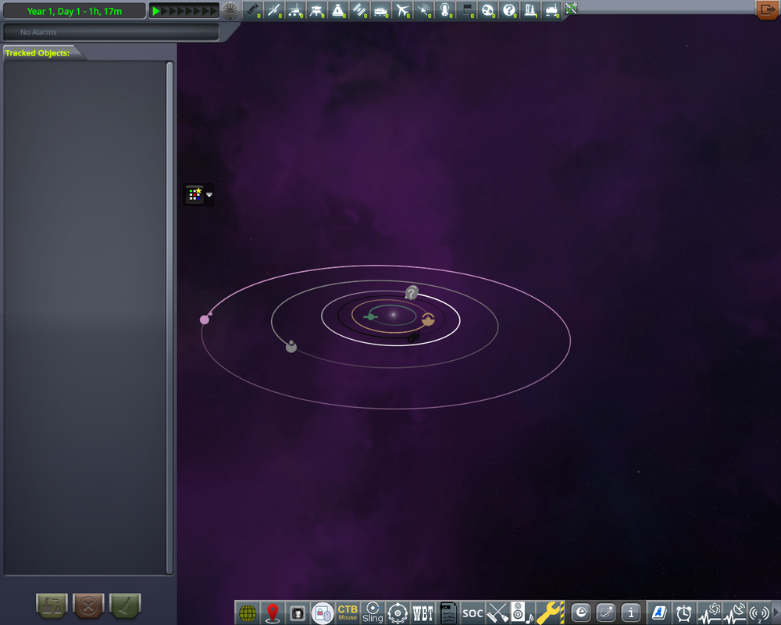Select the gray planet on second orbit

(x=291, y=347)
